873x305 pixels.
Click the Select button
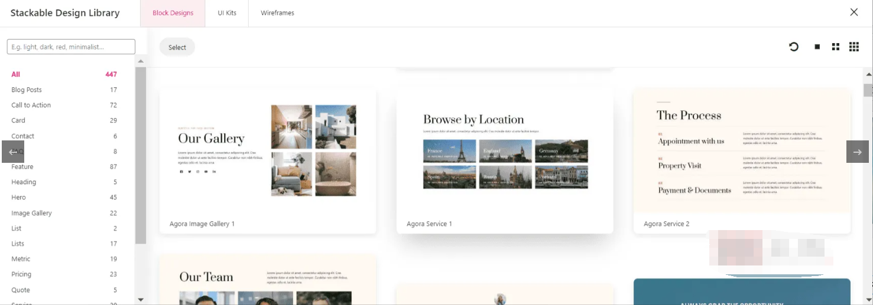177,47
